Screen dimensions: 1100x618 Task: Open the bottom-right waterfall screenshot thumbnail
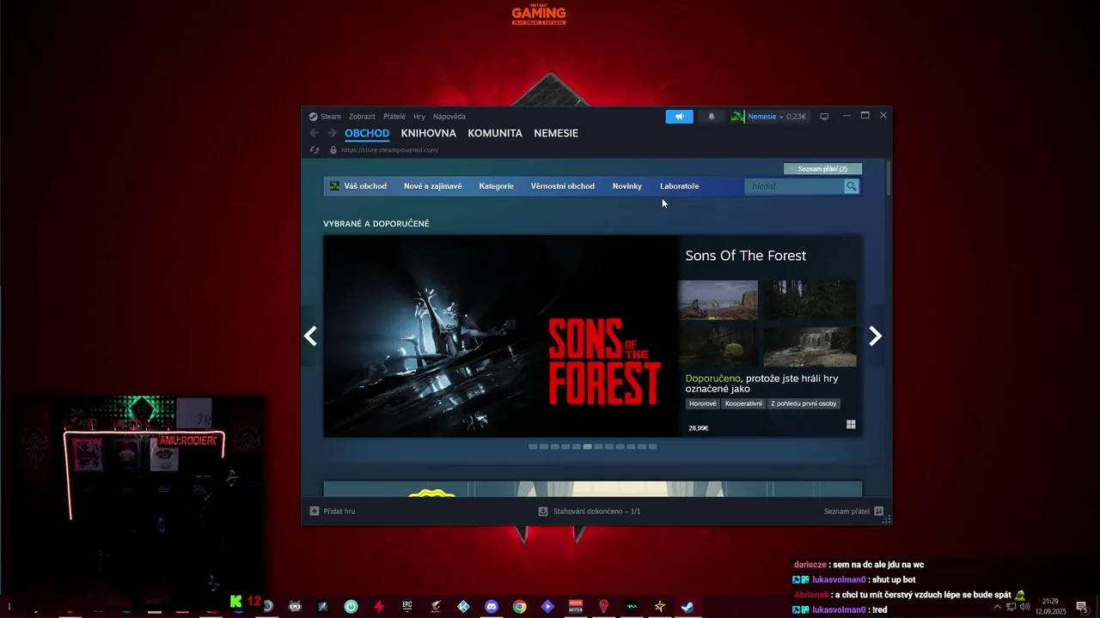[x=810, y=346]
